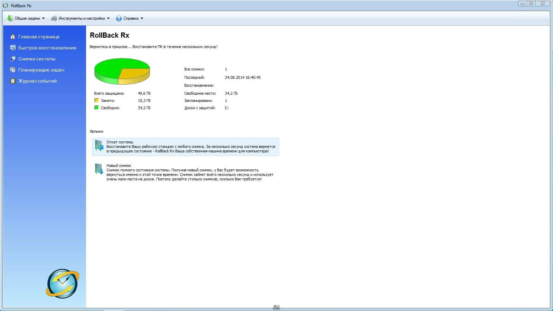
Task: Click the disk usage pie chart
Action: (122, 71)
